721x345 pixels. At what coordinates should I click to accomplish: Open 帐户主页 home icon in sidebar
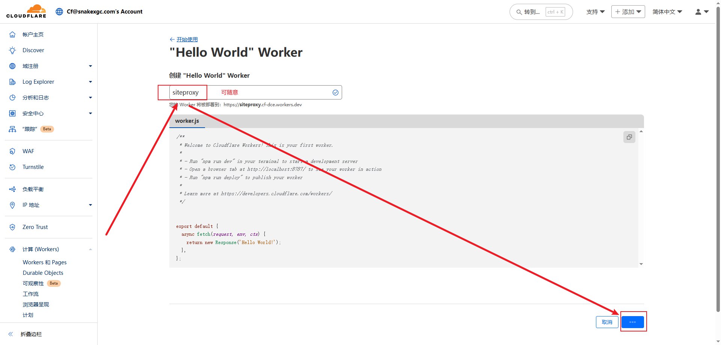pos(12,35)
